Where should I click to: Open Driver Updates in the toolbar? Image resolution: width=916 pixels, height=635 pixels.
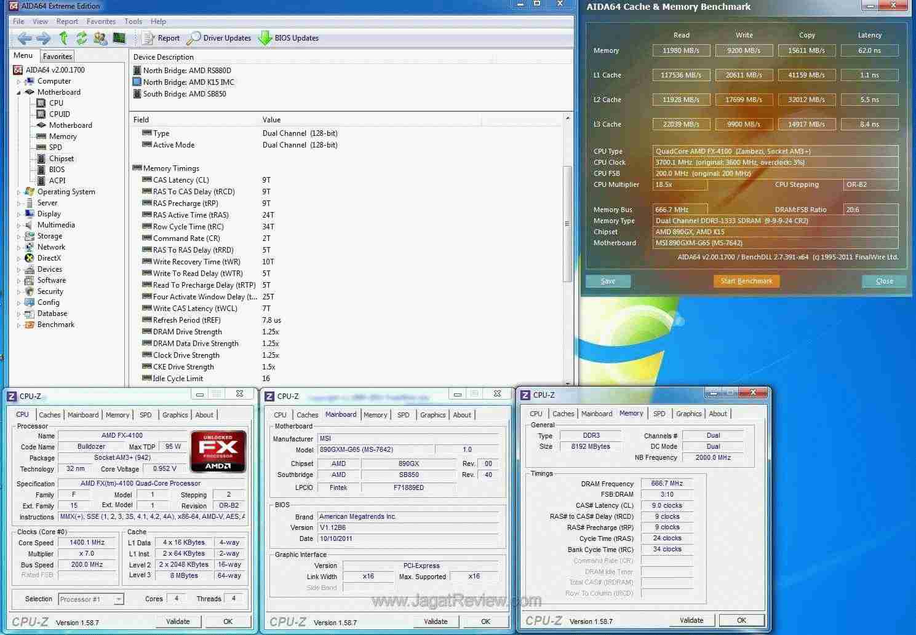click(219, 38)
